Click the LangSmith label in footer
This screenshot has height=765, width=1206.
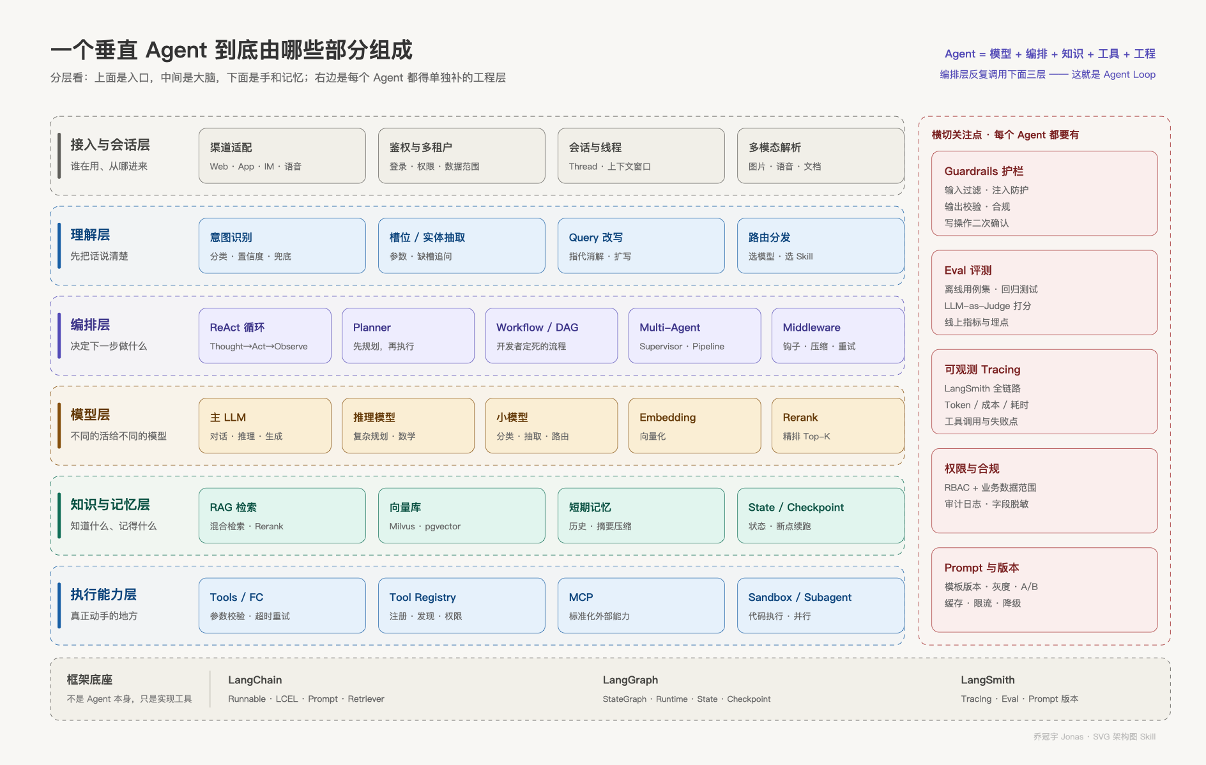pos(988,680)
